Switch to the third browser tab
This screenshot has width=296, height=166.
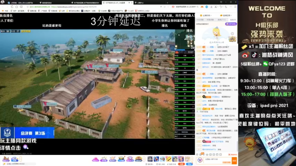[86, 3]
